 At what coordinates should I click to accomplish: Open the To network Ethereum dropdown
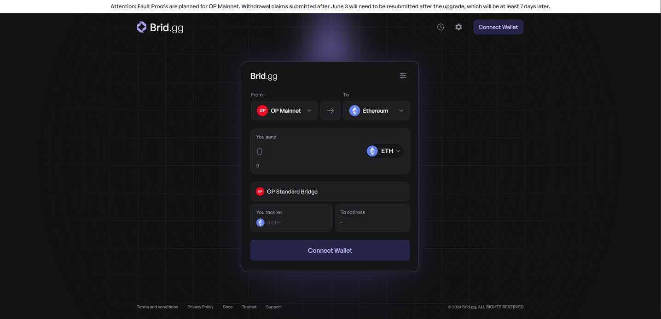pyautogui.click(x=377, y=110)
